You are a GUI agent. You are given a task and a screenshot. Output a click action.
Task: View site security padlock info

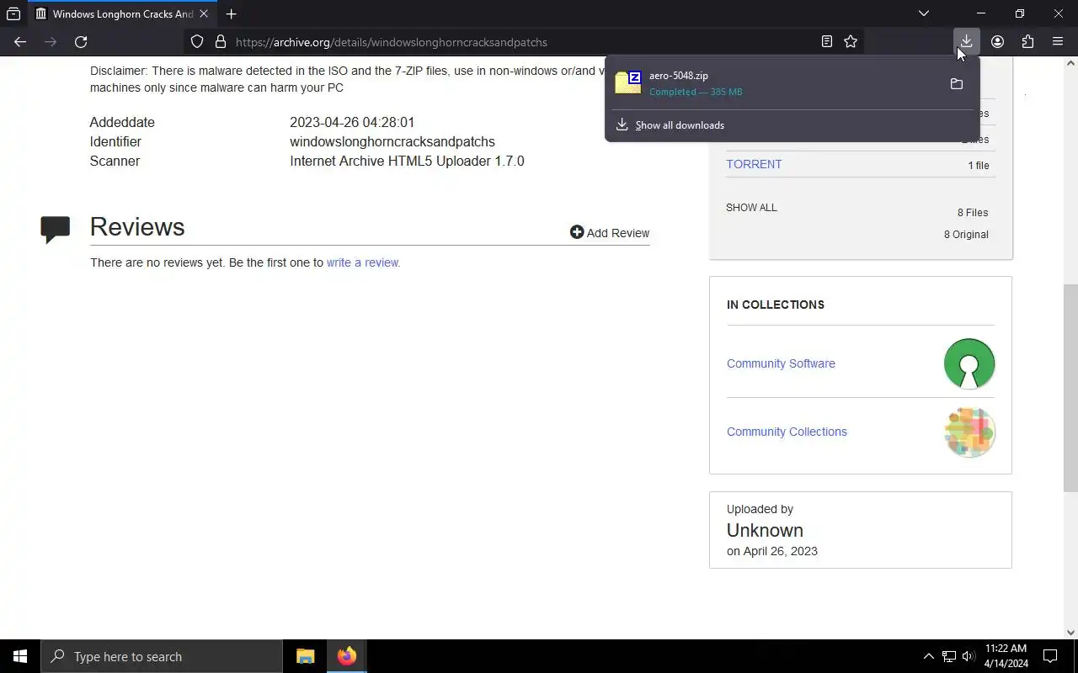[221, 42]
